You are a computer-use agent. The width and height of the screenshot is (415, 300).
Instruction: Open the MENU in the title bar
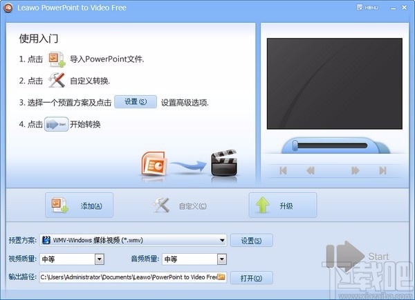367,8
